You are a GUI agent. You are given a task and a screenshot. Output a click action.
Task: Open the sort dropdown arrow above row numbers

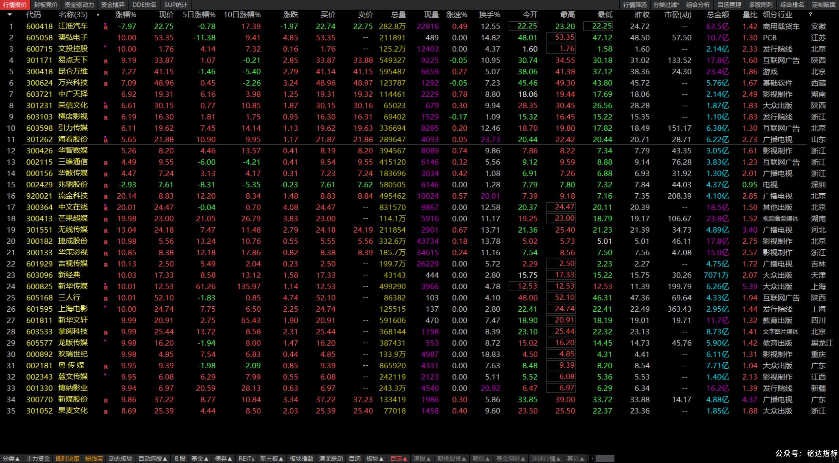pos(10,15)
